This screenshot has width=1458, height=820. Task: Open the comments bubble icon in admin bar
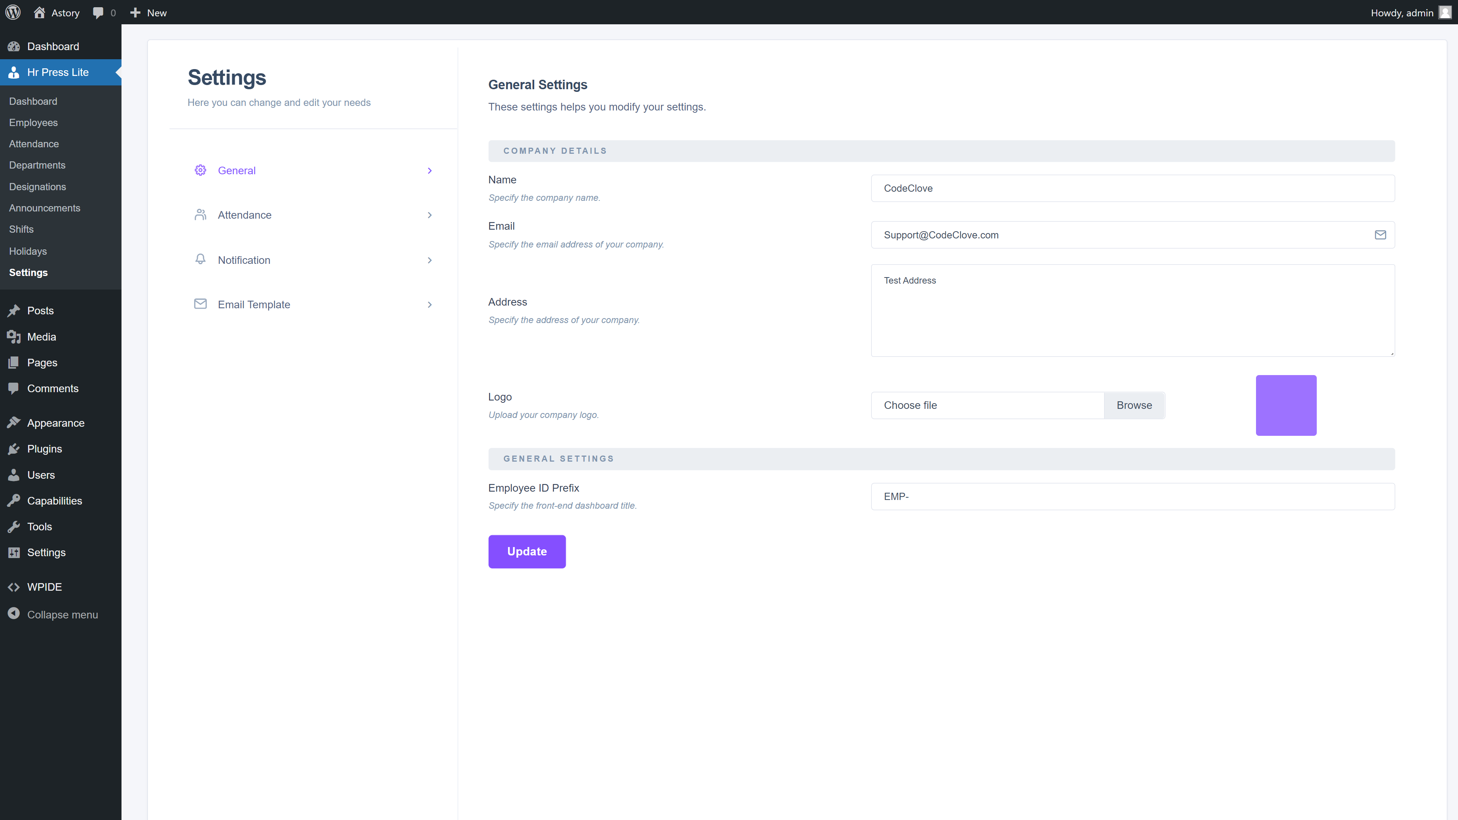(x=98, y=13)
